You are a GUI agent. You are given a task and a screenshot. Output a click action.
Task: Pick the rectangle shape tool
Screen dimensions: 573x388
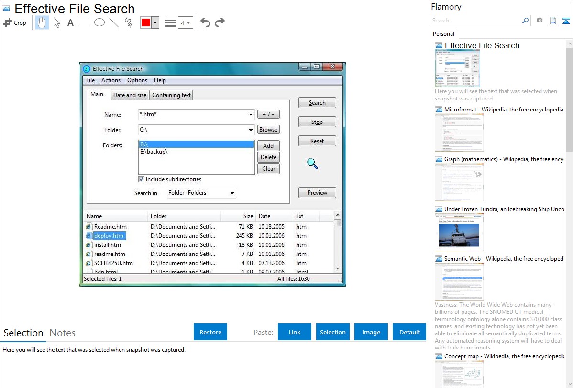[x=85, y=22]
